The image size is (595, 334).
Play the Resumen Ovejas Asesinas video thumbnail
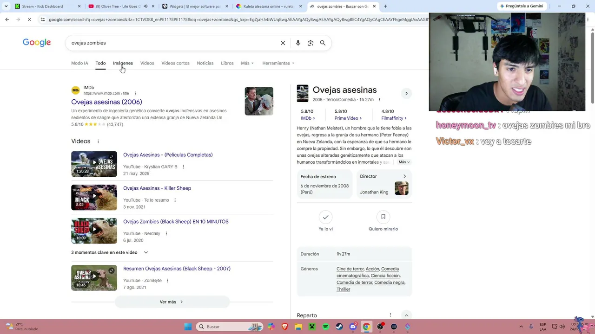[94, 278]
